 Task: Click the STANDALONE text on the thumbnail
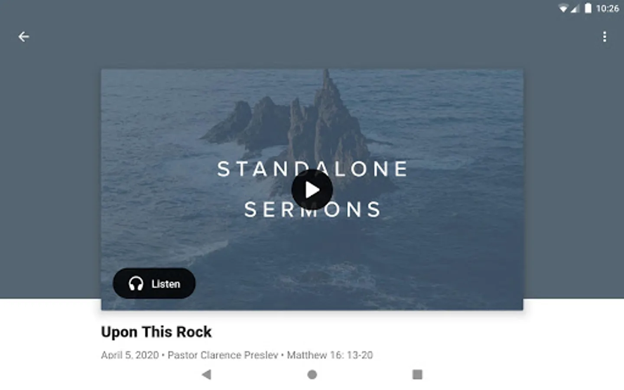312,169
